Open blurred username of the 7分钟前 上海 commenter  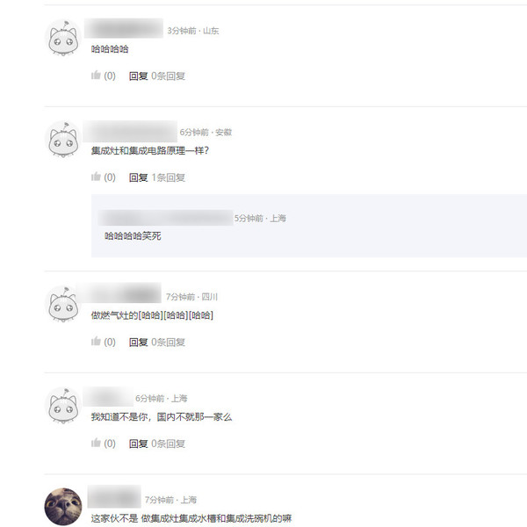coord(114,496)
